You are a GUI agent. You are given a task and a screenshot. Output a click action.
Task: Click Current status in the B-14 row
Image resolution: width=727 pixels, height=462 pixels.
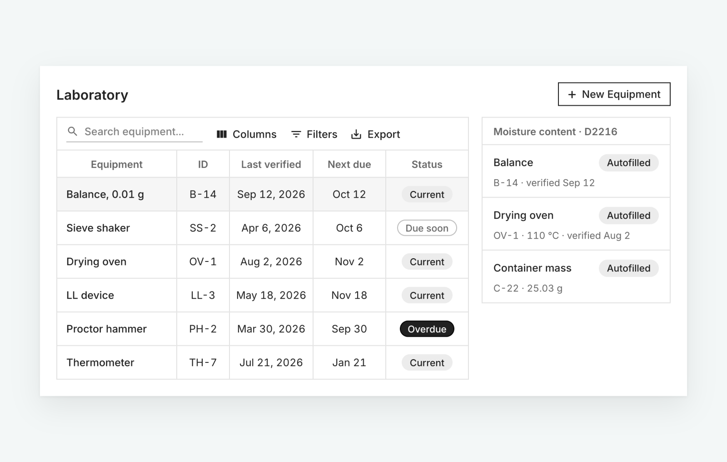point(427,194)
